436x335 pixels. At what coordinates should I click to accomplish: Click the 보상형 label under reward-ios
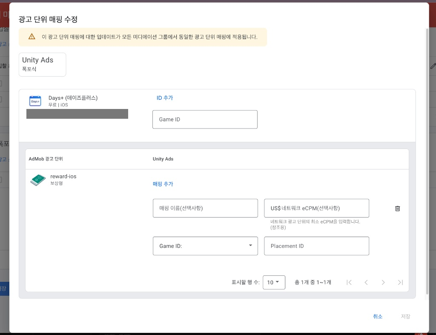pos(57,183)
